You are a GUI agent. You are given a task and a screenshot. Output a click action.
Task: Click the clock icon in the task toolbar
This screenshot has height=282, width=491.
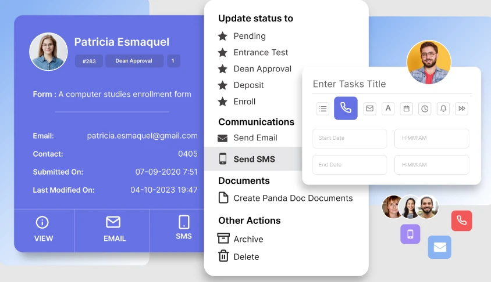(x=425, y=109)
